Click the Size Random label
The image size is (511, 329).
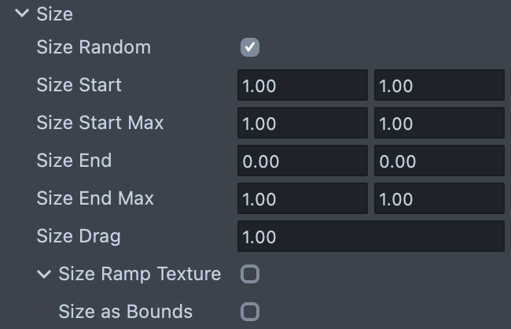(94, 47)
